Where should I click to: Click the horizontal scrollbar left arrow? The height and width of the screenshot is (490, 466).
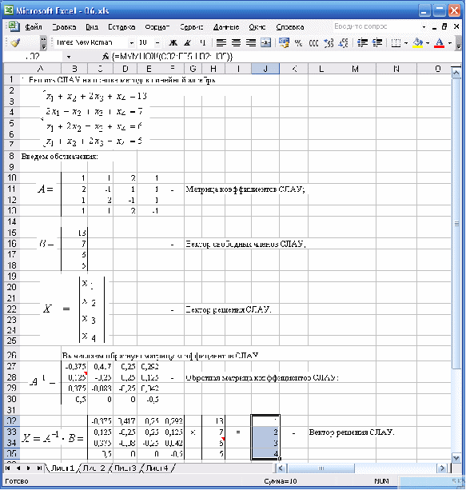(281, 468)
